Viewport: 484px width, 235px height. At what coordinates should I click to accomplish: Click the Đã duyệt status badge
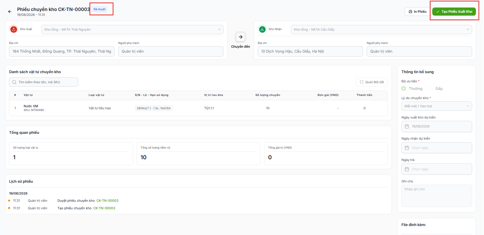99,9
